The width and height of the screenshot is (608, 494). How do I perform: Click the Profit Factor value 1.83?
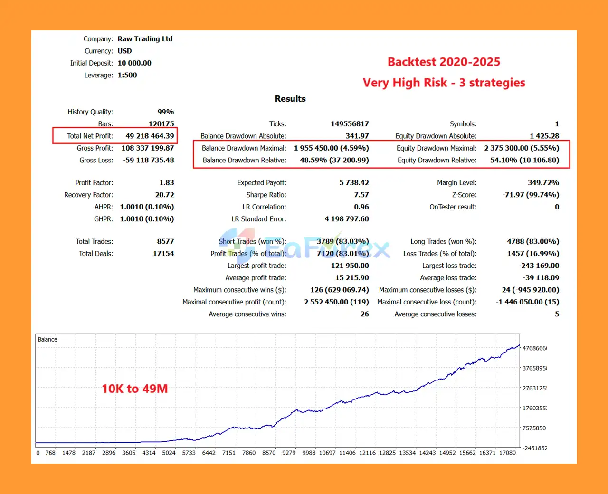click(x=166, y=183)
